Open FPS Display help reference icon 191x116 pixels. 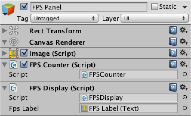click(x=173, y=87)
